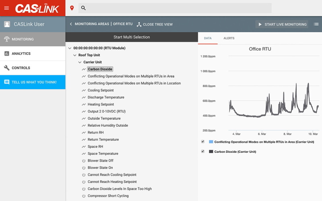The width and height of the screenshot is (322, 201).
Task: Click the Carbon Dioxide (Carrier Unit) legend label
Action: (x=235, y=152)
